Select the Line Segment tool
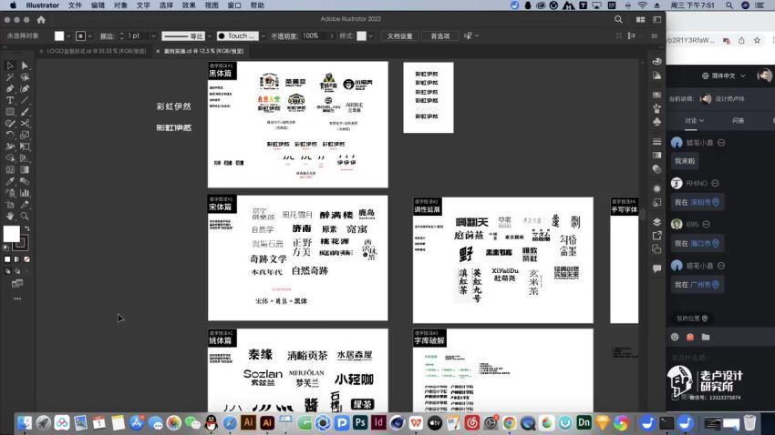 point(25,100)
